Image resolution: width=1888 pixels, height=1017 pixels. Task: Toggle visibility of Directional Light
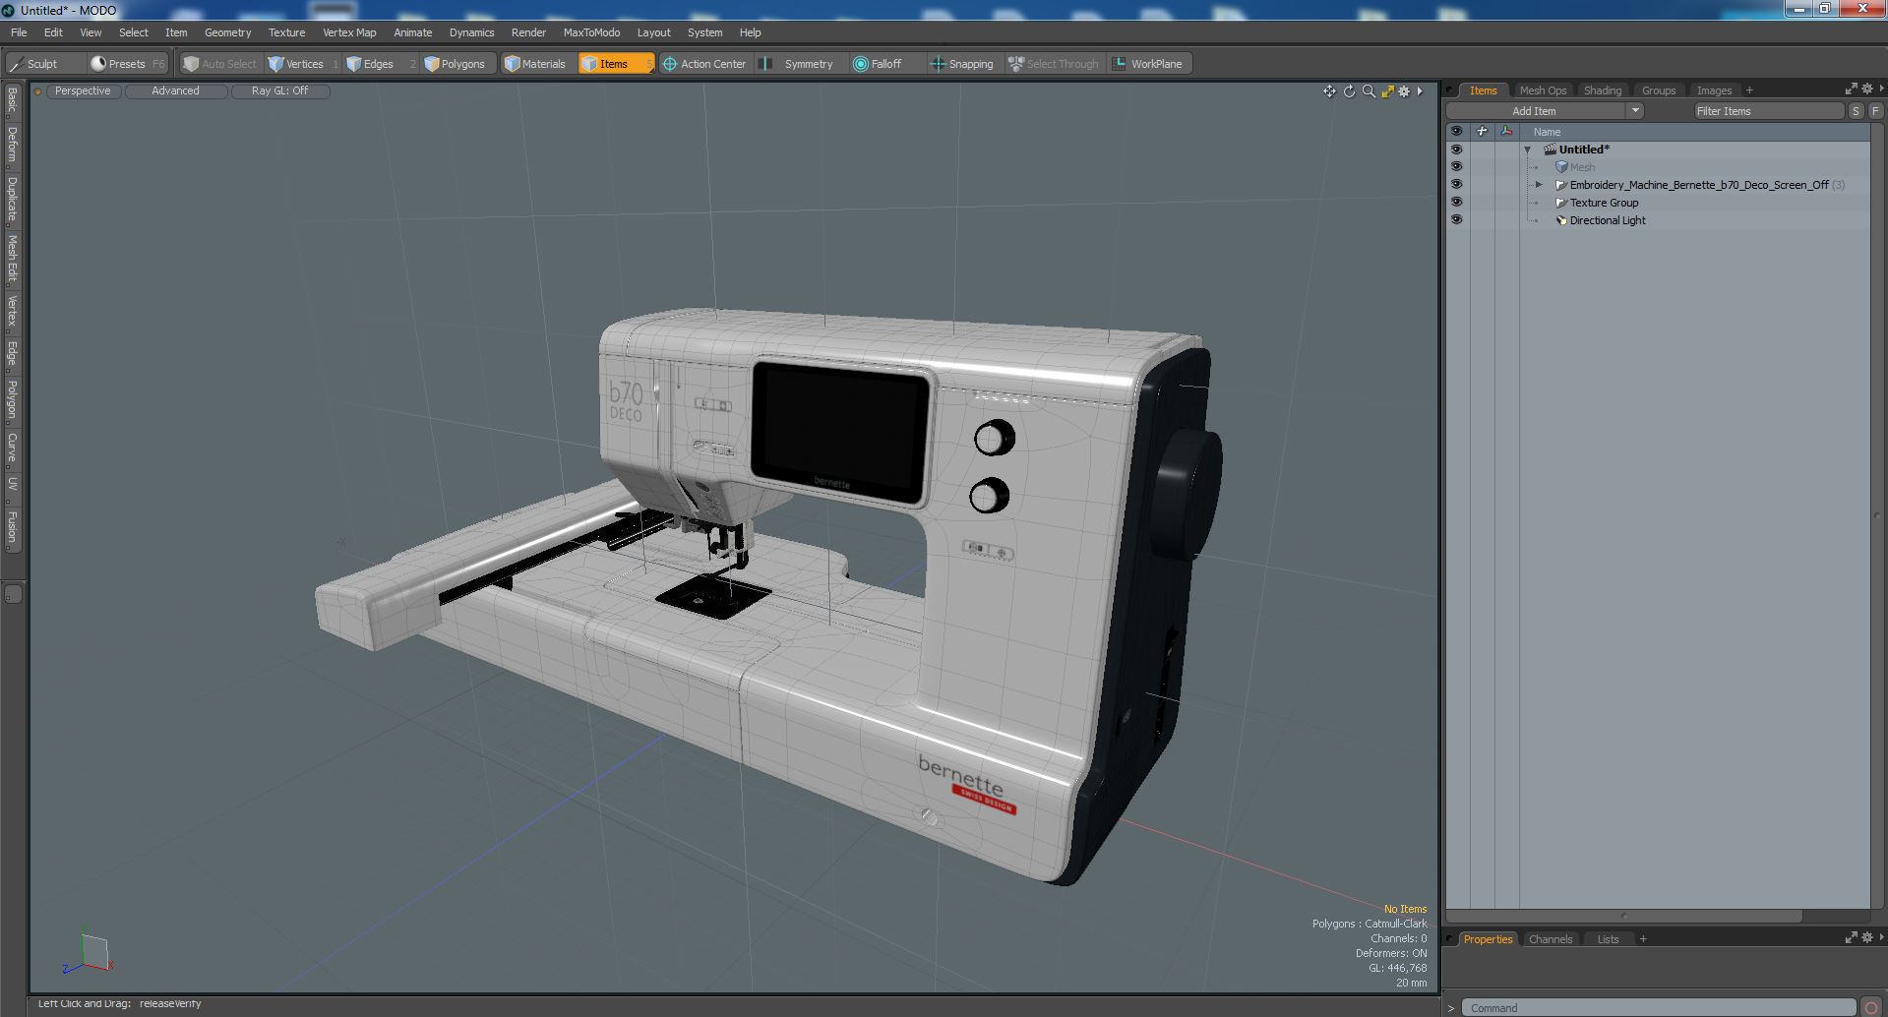point(1456,220)
